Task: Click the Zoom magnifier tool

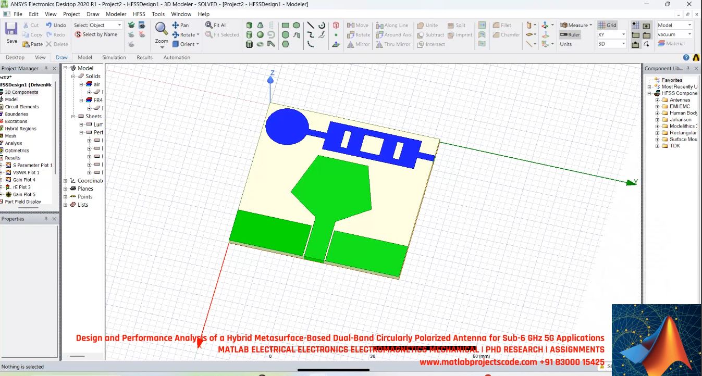Action: (x=162, y=29)
